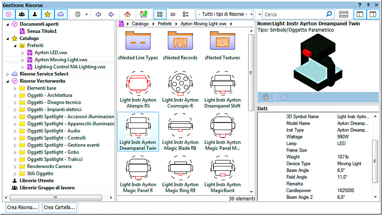Image resolution: width=382 pixels, height=215 pixels.
Task: Click the green up-folder icon
Action: pos(144,14)
